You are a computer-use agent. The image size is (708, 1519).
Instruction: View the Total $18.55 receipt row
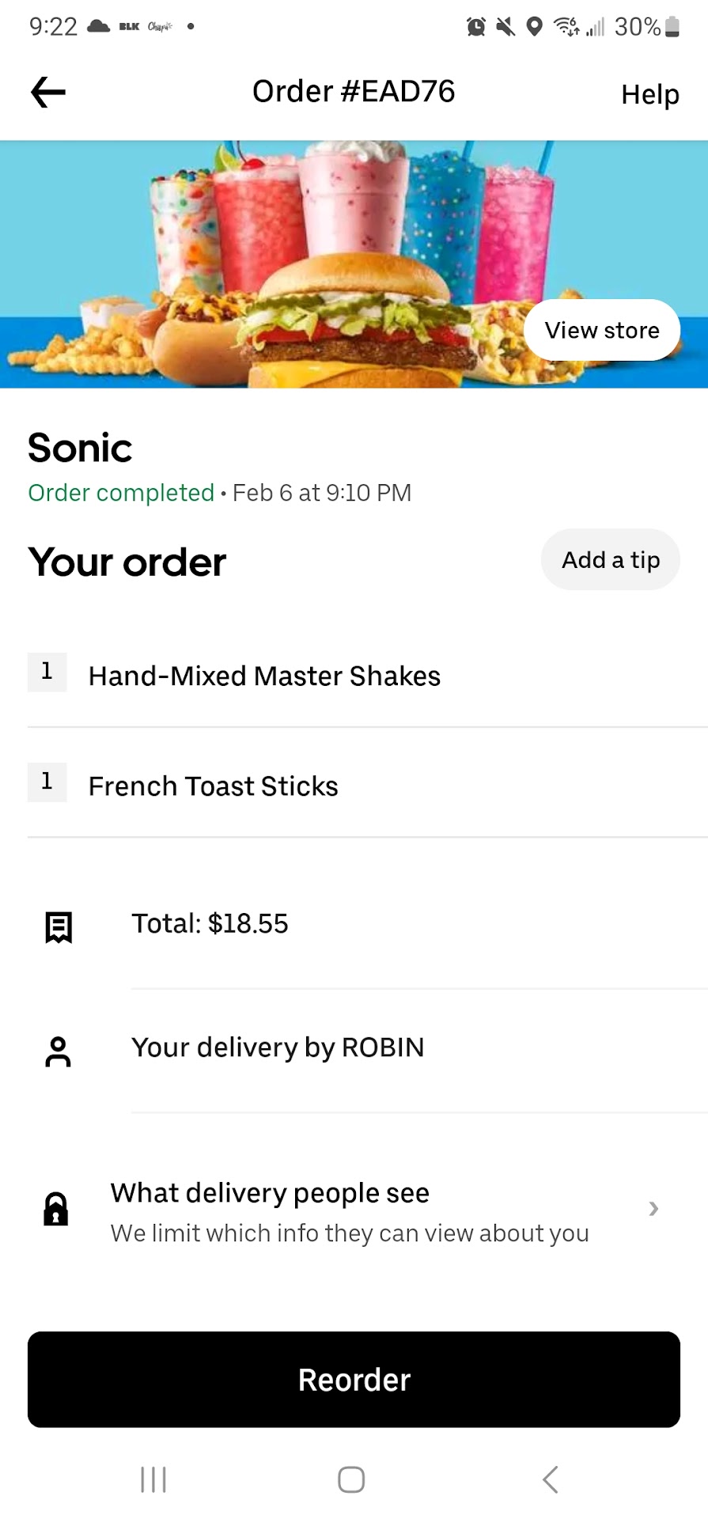point(210,923)
